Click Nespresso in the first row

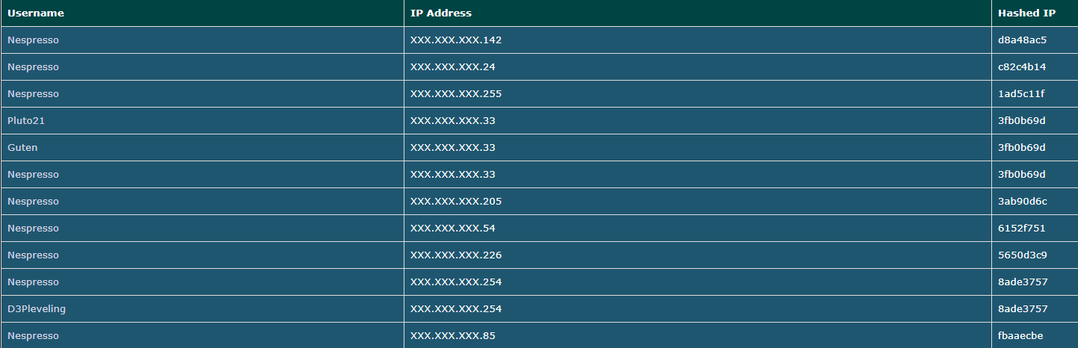click(33, 40)
